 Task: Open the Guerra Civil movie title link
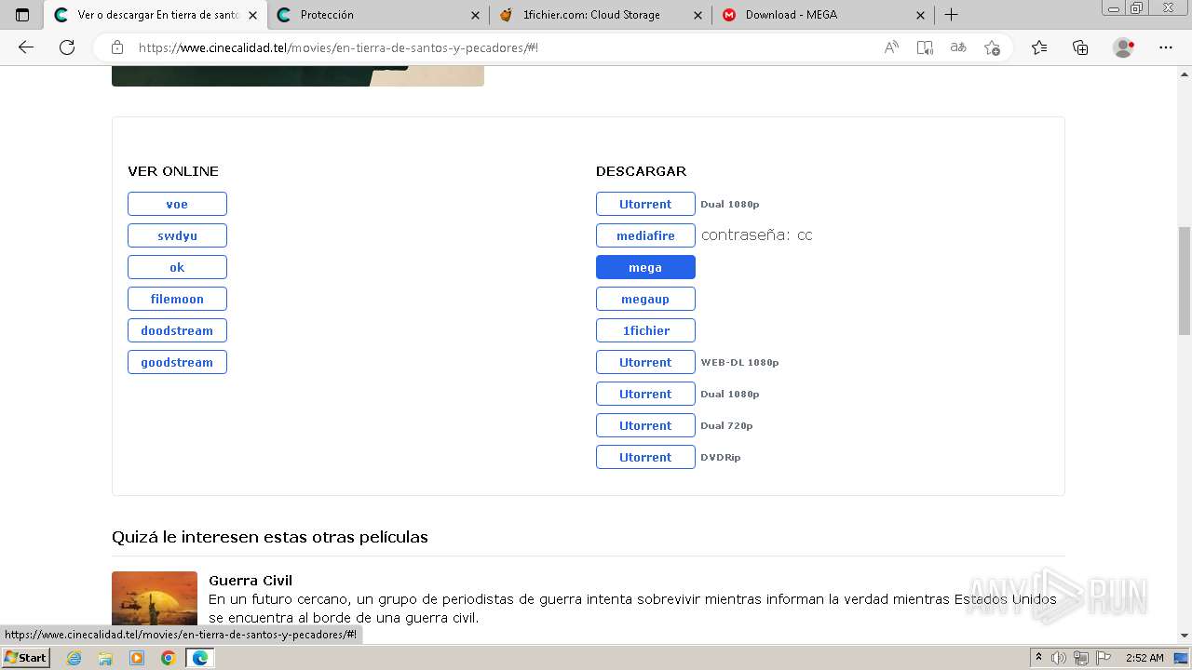pos(251,580)
